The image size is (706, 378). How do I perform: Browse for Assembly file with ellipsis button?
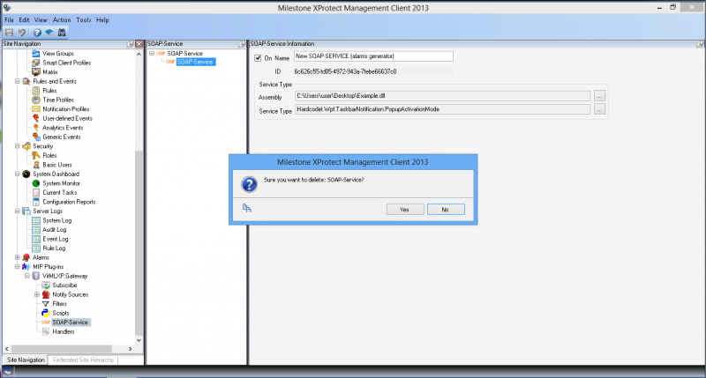pyautogui.click(x=599, y=96)
